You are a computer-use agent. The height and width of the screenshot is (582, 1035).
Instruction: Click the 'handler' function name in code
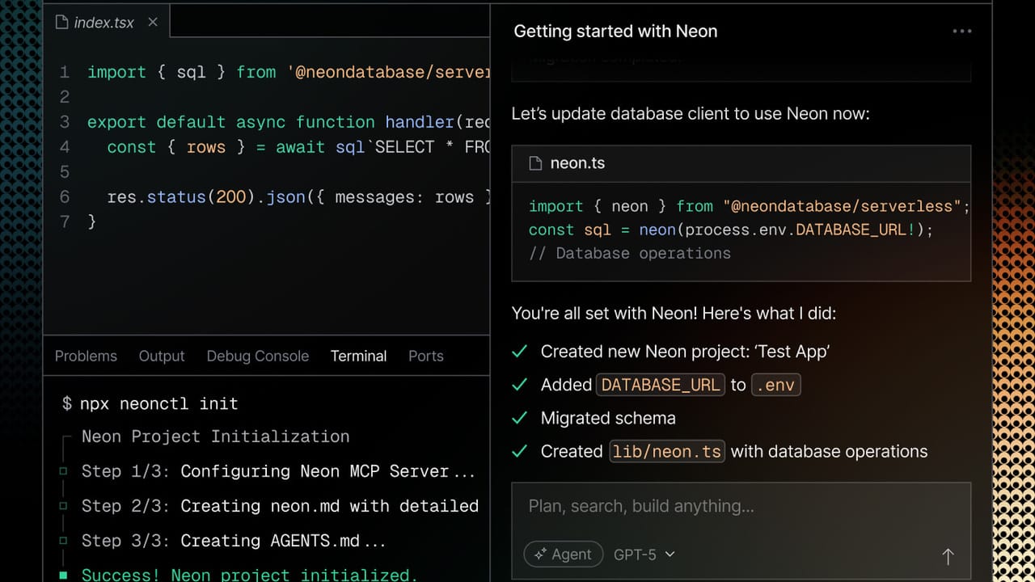tap(420, 122)
